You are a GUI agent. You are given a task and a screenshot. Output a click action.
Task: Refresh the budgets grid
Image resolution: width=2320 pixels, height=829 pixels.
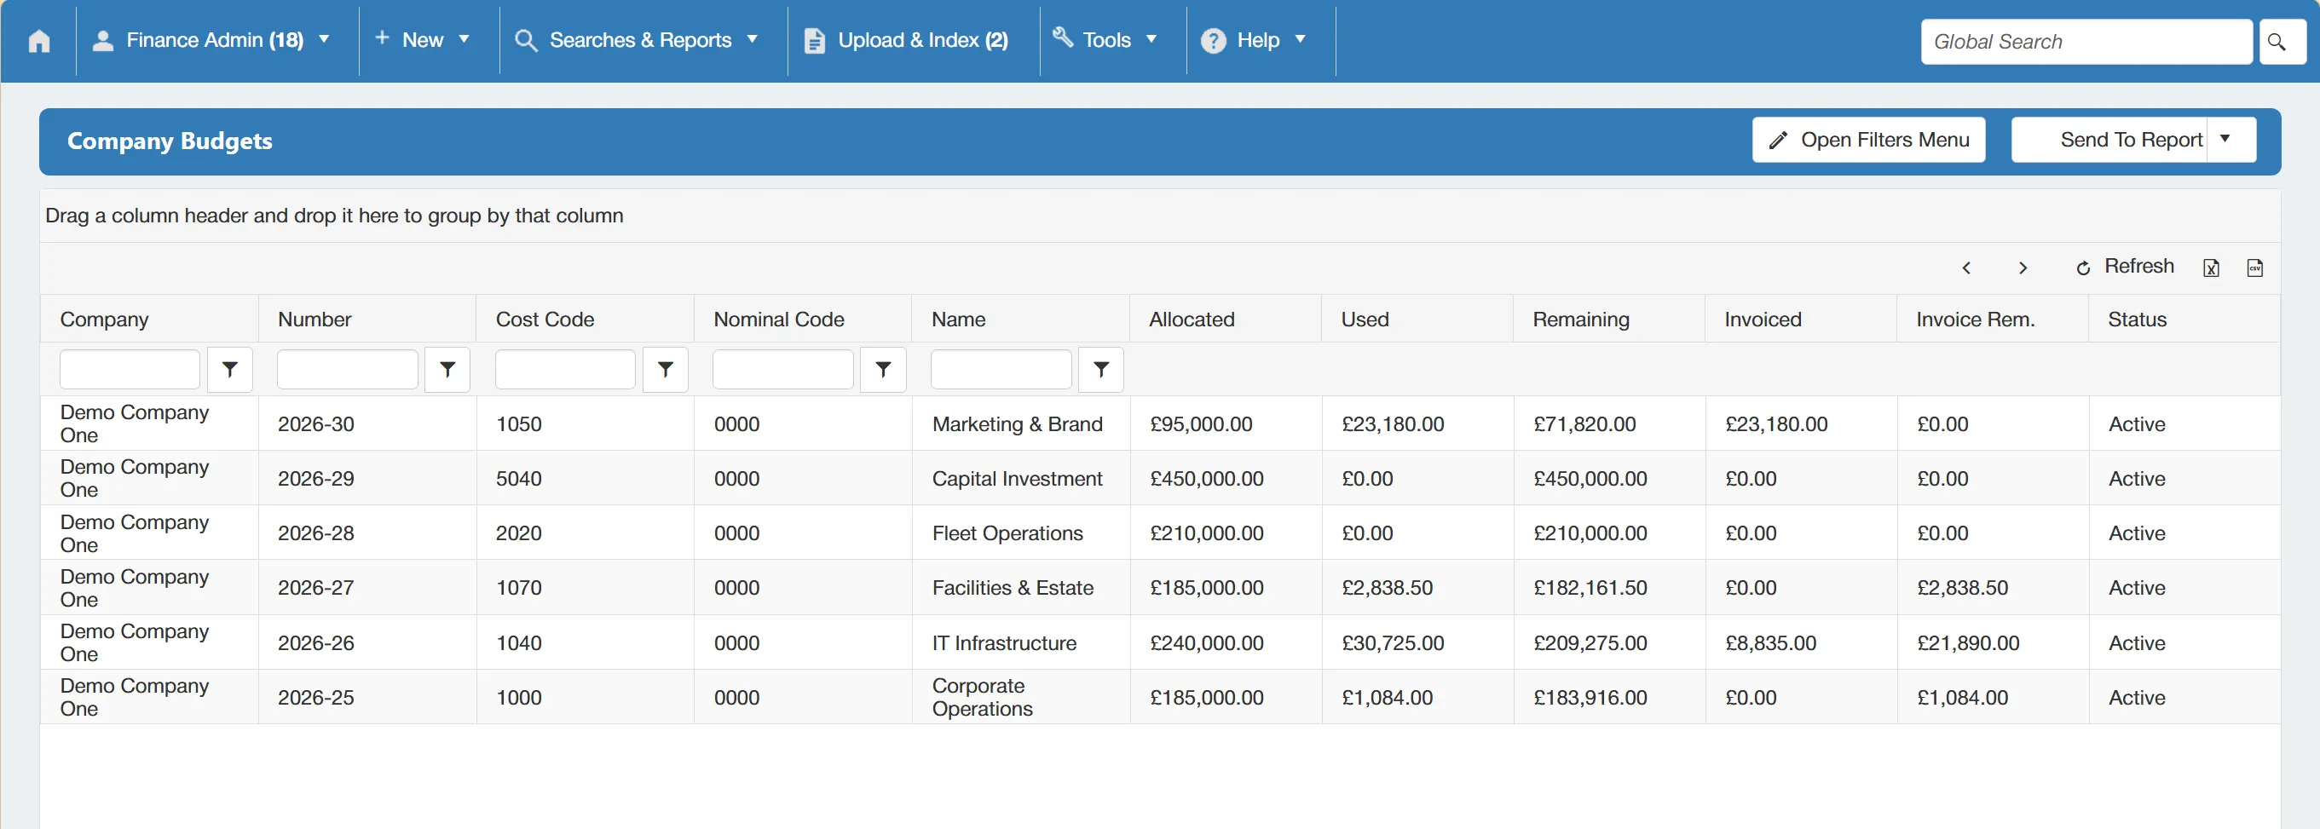coord(2125,267)
